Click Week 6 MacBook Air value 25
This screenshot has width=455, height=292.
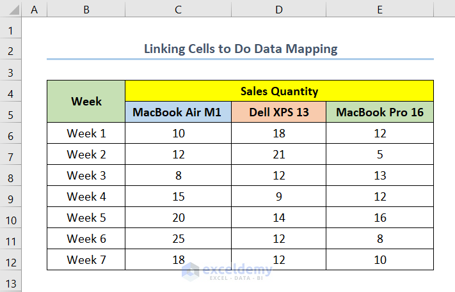tap(177, 239)
